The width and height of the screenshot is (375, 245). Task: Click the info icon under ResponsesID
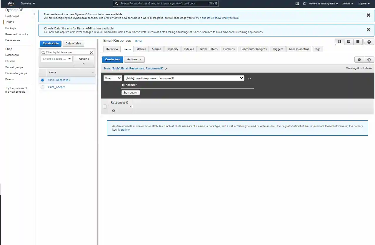click(114, 111)
